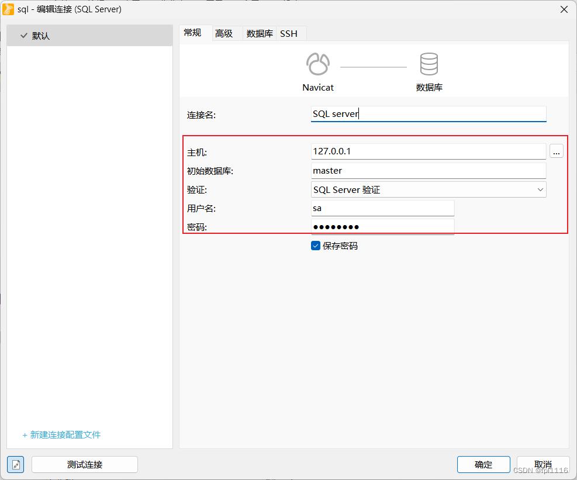Click the database cylinder icon
Screen dimensions: 577x480
[x=429, y=64]
